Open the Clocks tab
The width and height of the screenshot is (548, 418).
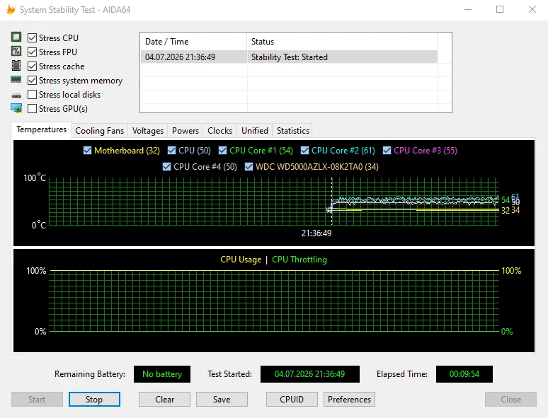coord(219,131)
